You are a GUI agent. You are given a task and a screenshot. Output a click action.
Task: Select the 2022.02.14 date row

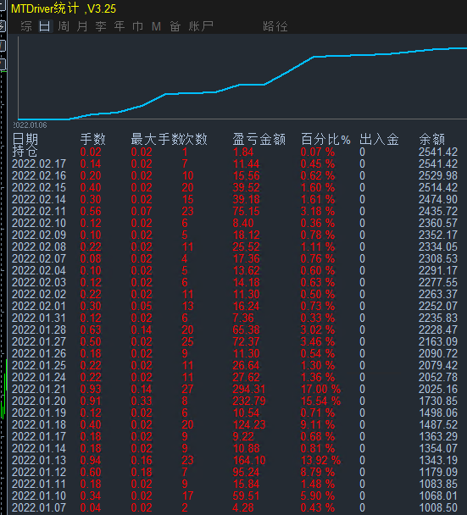click(39, 199)
